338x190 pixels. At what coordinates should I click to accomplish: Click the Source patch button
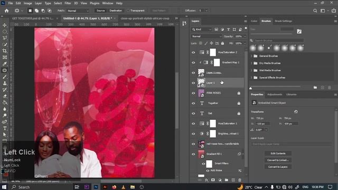tap(100, 11)
